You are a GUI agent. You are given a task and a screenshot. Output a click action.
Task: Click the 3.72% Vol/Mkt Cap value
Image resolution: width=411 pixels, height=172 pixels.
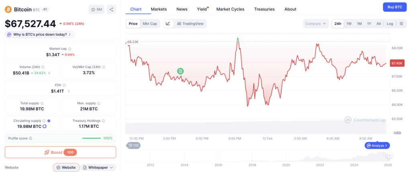89,73
